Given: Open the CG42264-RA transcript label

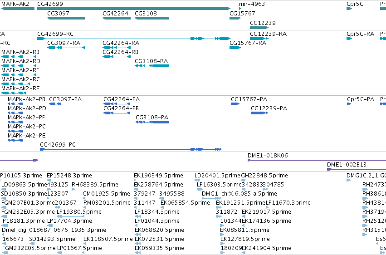Looking at the screenshot, I should [x=121, y=43].
